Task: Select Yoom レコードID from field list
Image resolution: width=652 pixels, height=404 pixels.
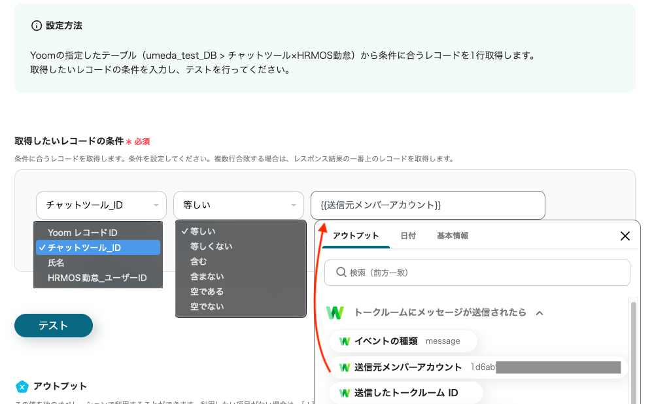Action: (x=82, y=233)
